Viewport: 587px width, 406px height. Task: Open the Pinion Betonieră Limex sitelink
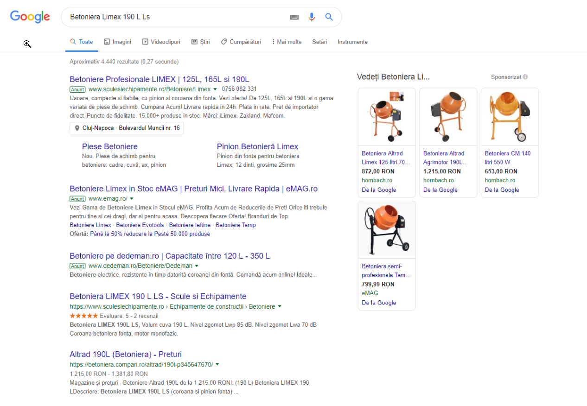coord(257,146)
